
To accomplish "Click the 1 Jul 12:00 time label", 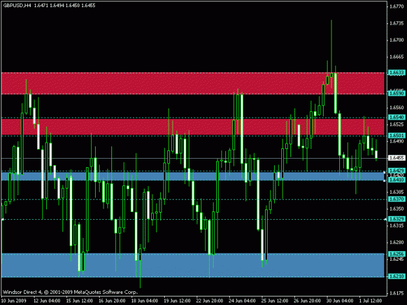I will [371, 301].
